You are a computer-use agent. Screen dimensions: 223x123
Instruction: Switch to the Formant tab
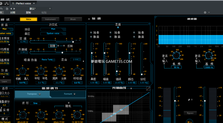coord(68,94)
